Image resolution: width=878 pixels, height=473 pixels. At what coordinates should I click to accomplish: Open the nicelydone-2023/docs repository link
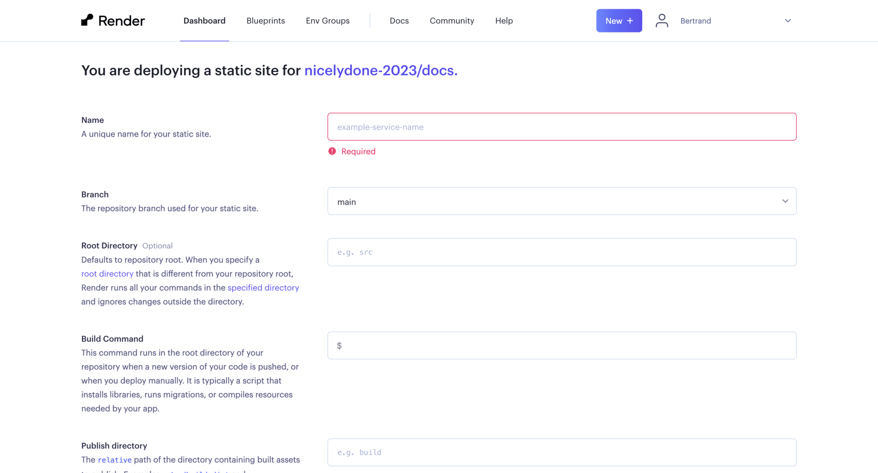(x=381, y=70)
